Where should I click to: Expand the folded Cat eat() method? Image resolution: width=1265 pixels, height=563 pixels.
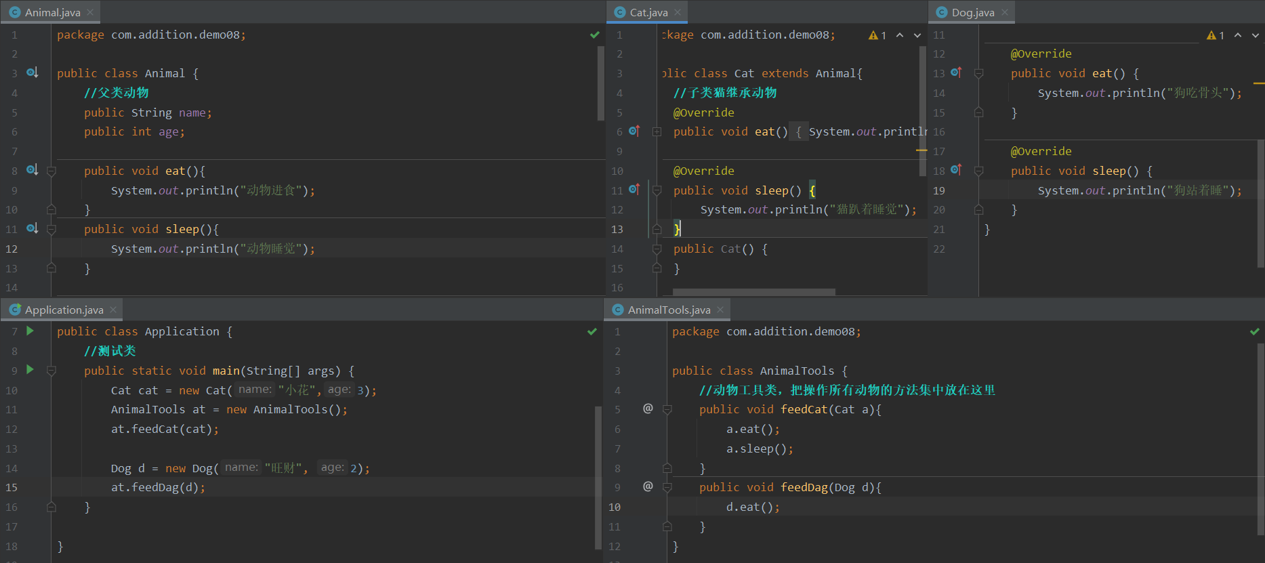[657, 132]
